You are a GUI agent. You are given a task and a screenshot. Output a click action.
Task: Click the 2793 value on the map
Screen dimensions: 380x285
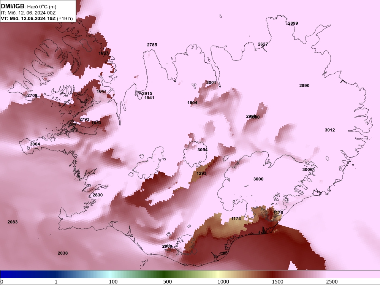pyautogui.click(x=85, y=119)
